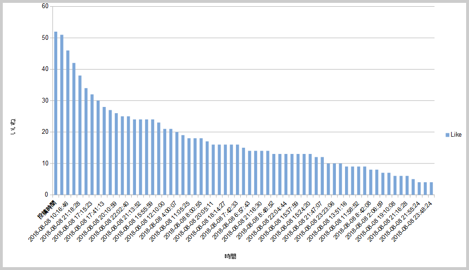
Task: Select x-axis label '2018-08-08 23:23:06'
Action: 315,221
